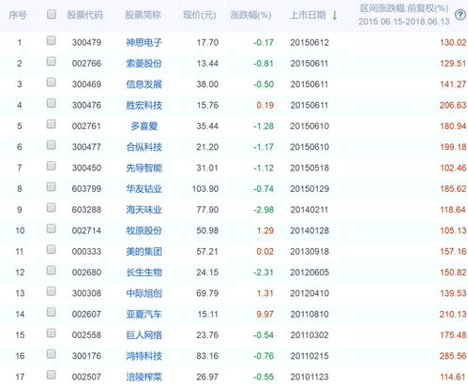The height and width of the screenshot is (384, 468).
Task: Click the price 57.21
Action: (207, 252)
